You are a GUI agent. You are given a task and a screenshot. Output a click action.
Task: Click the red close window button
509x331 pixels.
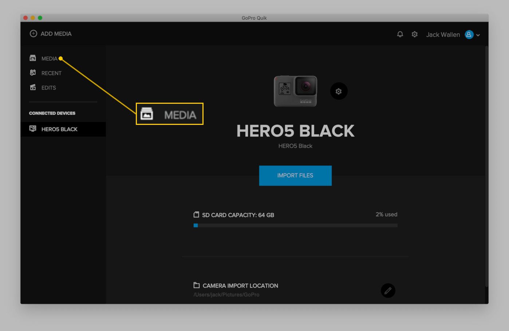point(25,17)
